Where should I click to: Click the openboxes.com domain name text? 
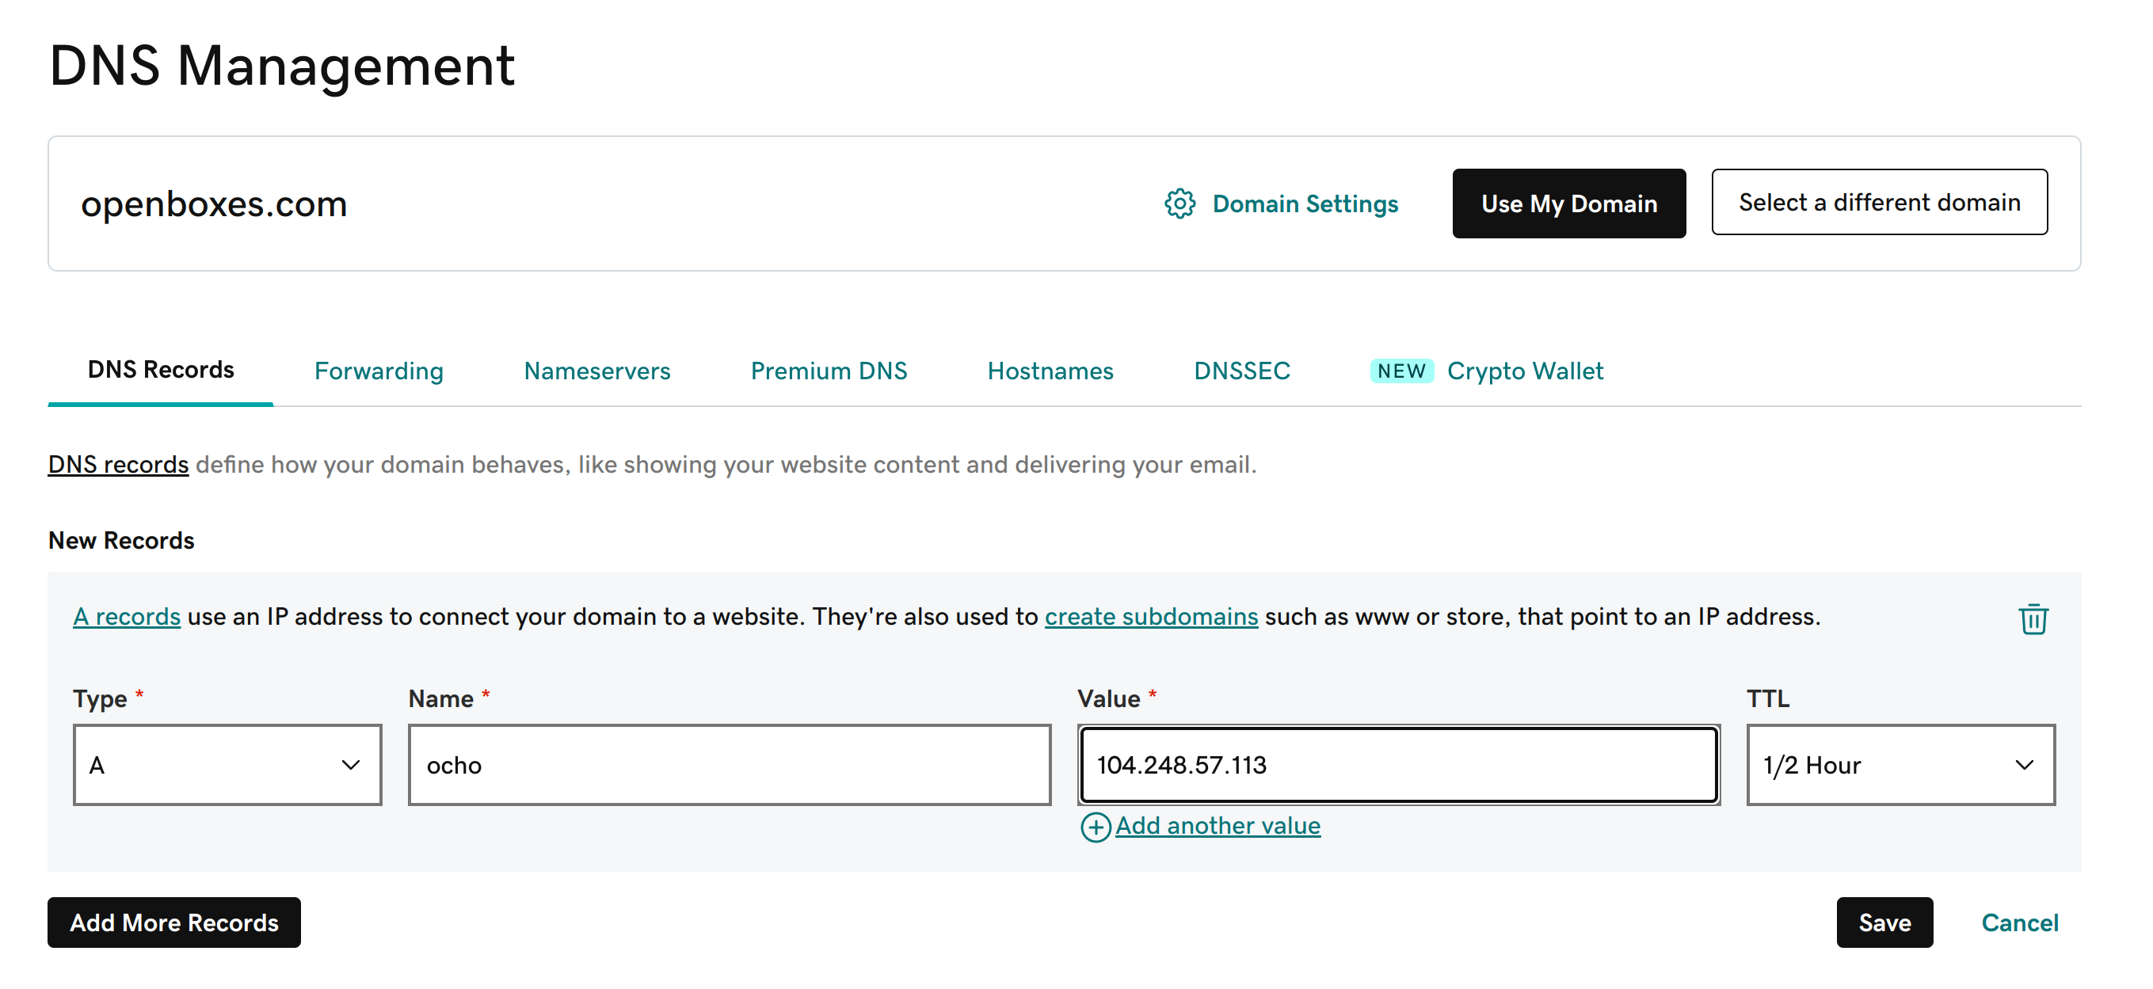click(x=214, y=204)
